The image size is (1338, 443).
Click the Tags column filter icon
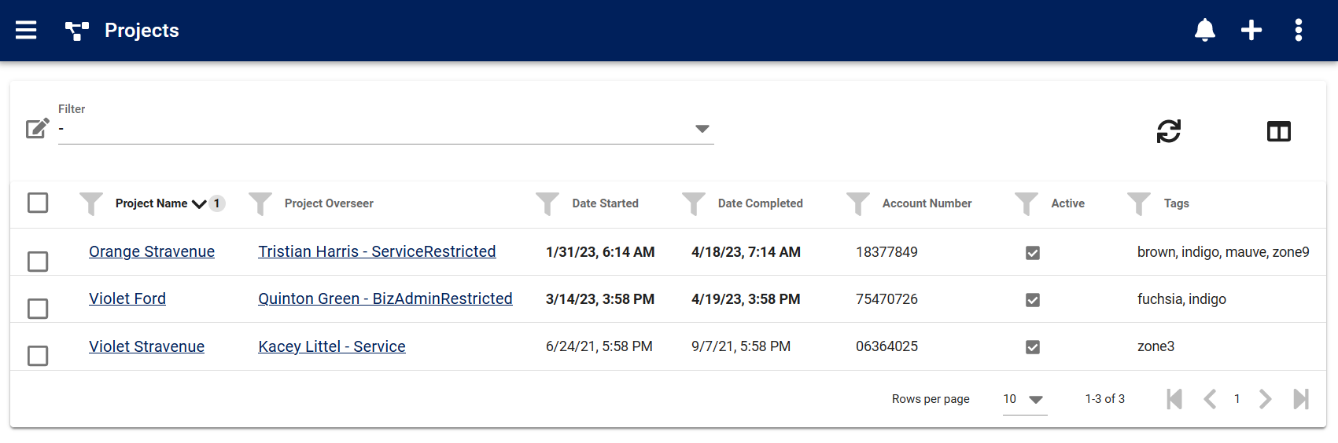[x=1138, y=203]
